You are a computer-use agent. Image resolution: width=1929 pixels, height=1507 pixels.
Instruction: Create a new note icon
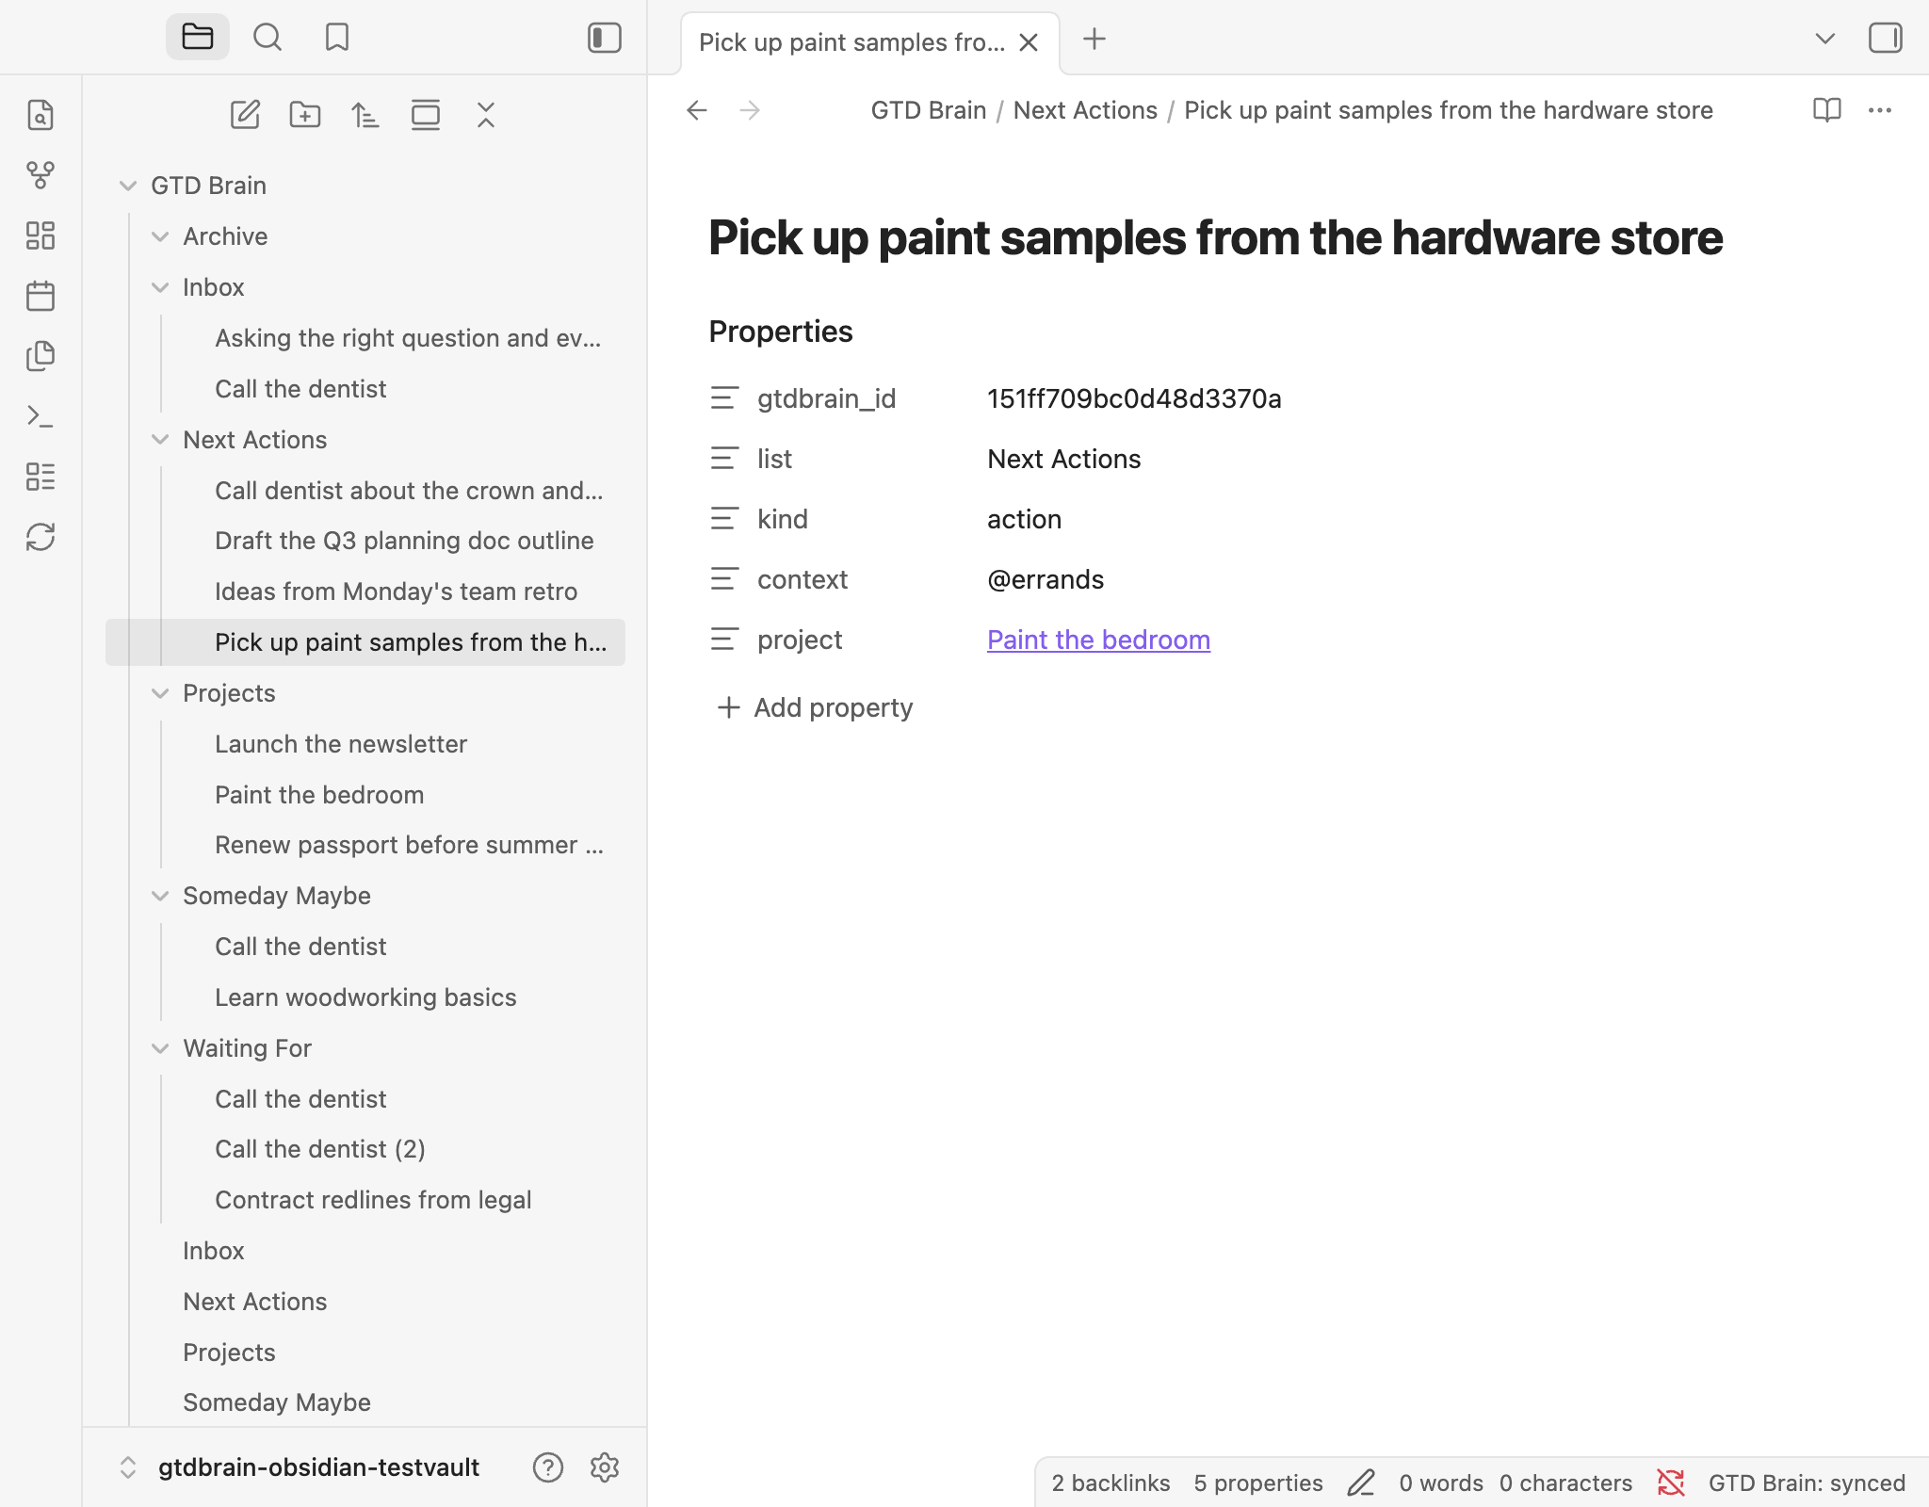coord(245,115)
